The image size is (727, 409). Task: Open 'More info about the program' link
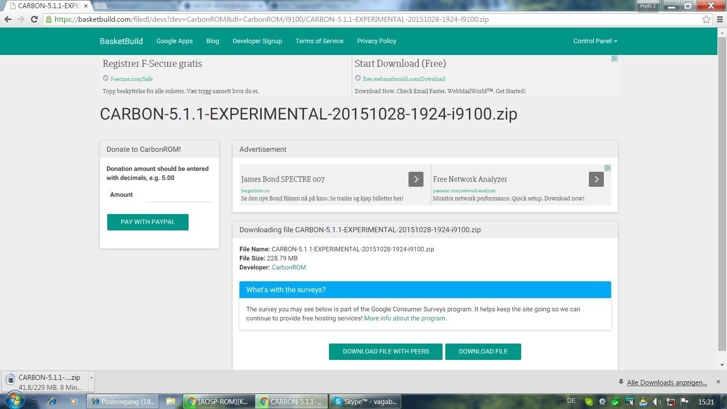click(405, 318)
